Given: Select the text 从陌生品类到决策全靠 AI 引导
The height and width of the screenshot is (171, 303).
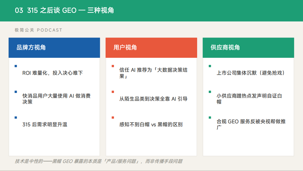Looking at the screenshot, I should point(153,99).
